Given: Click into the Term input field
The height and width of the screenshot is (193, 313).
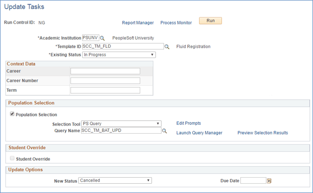Looking at the screenshot, I should [105, 90].
